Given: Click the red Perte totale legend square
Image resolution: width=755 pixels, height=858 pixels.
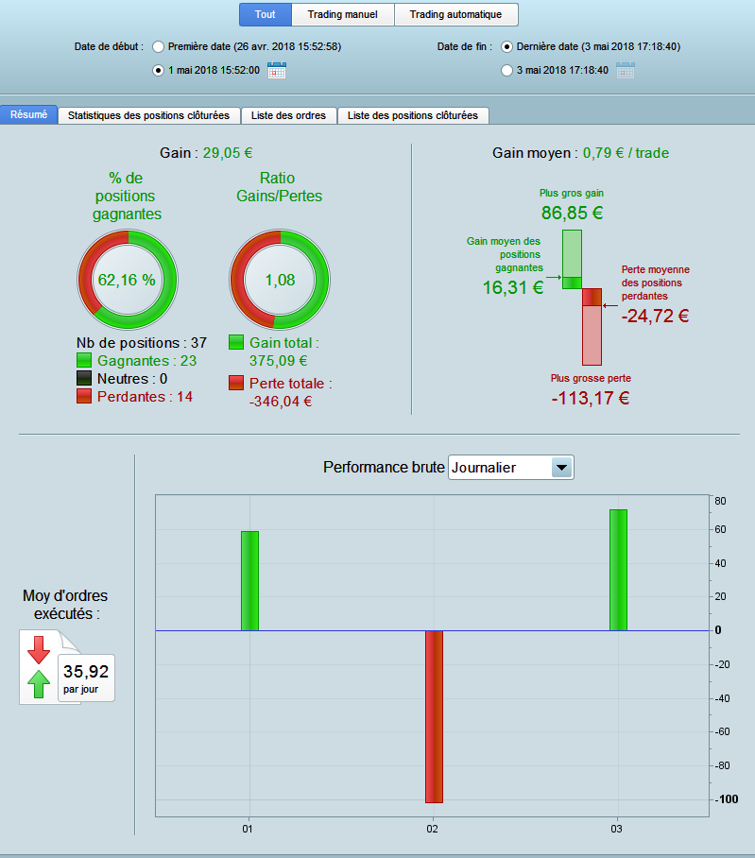Looking at the screenshot, I should click(x=236, y=383).
